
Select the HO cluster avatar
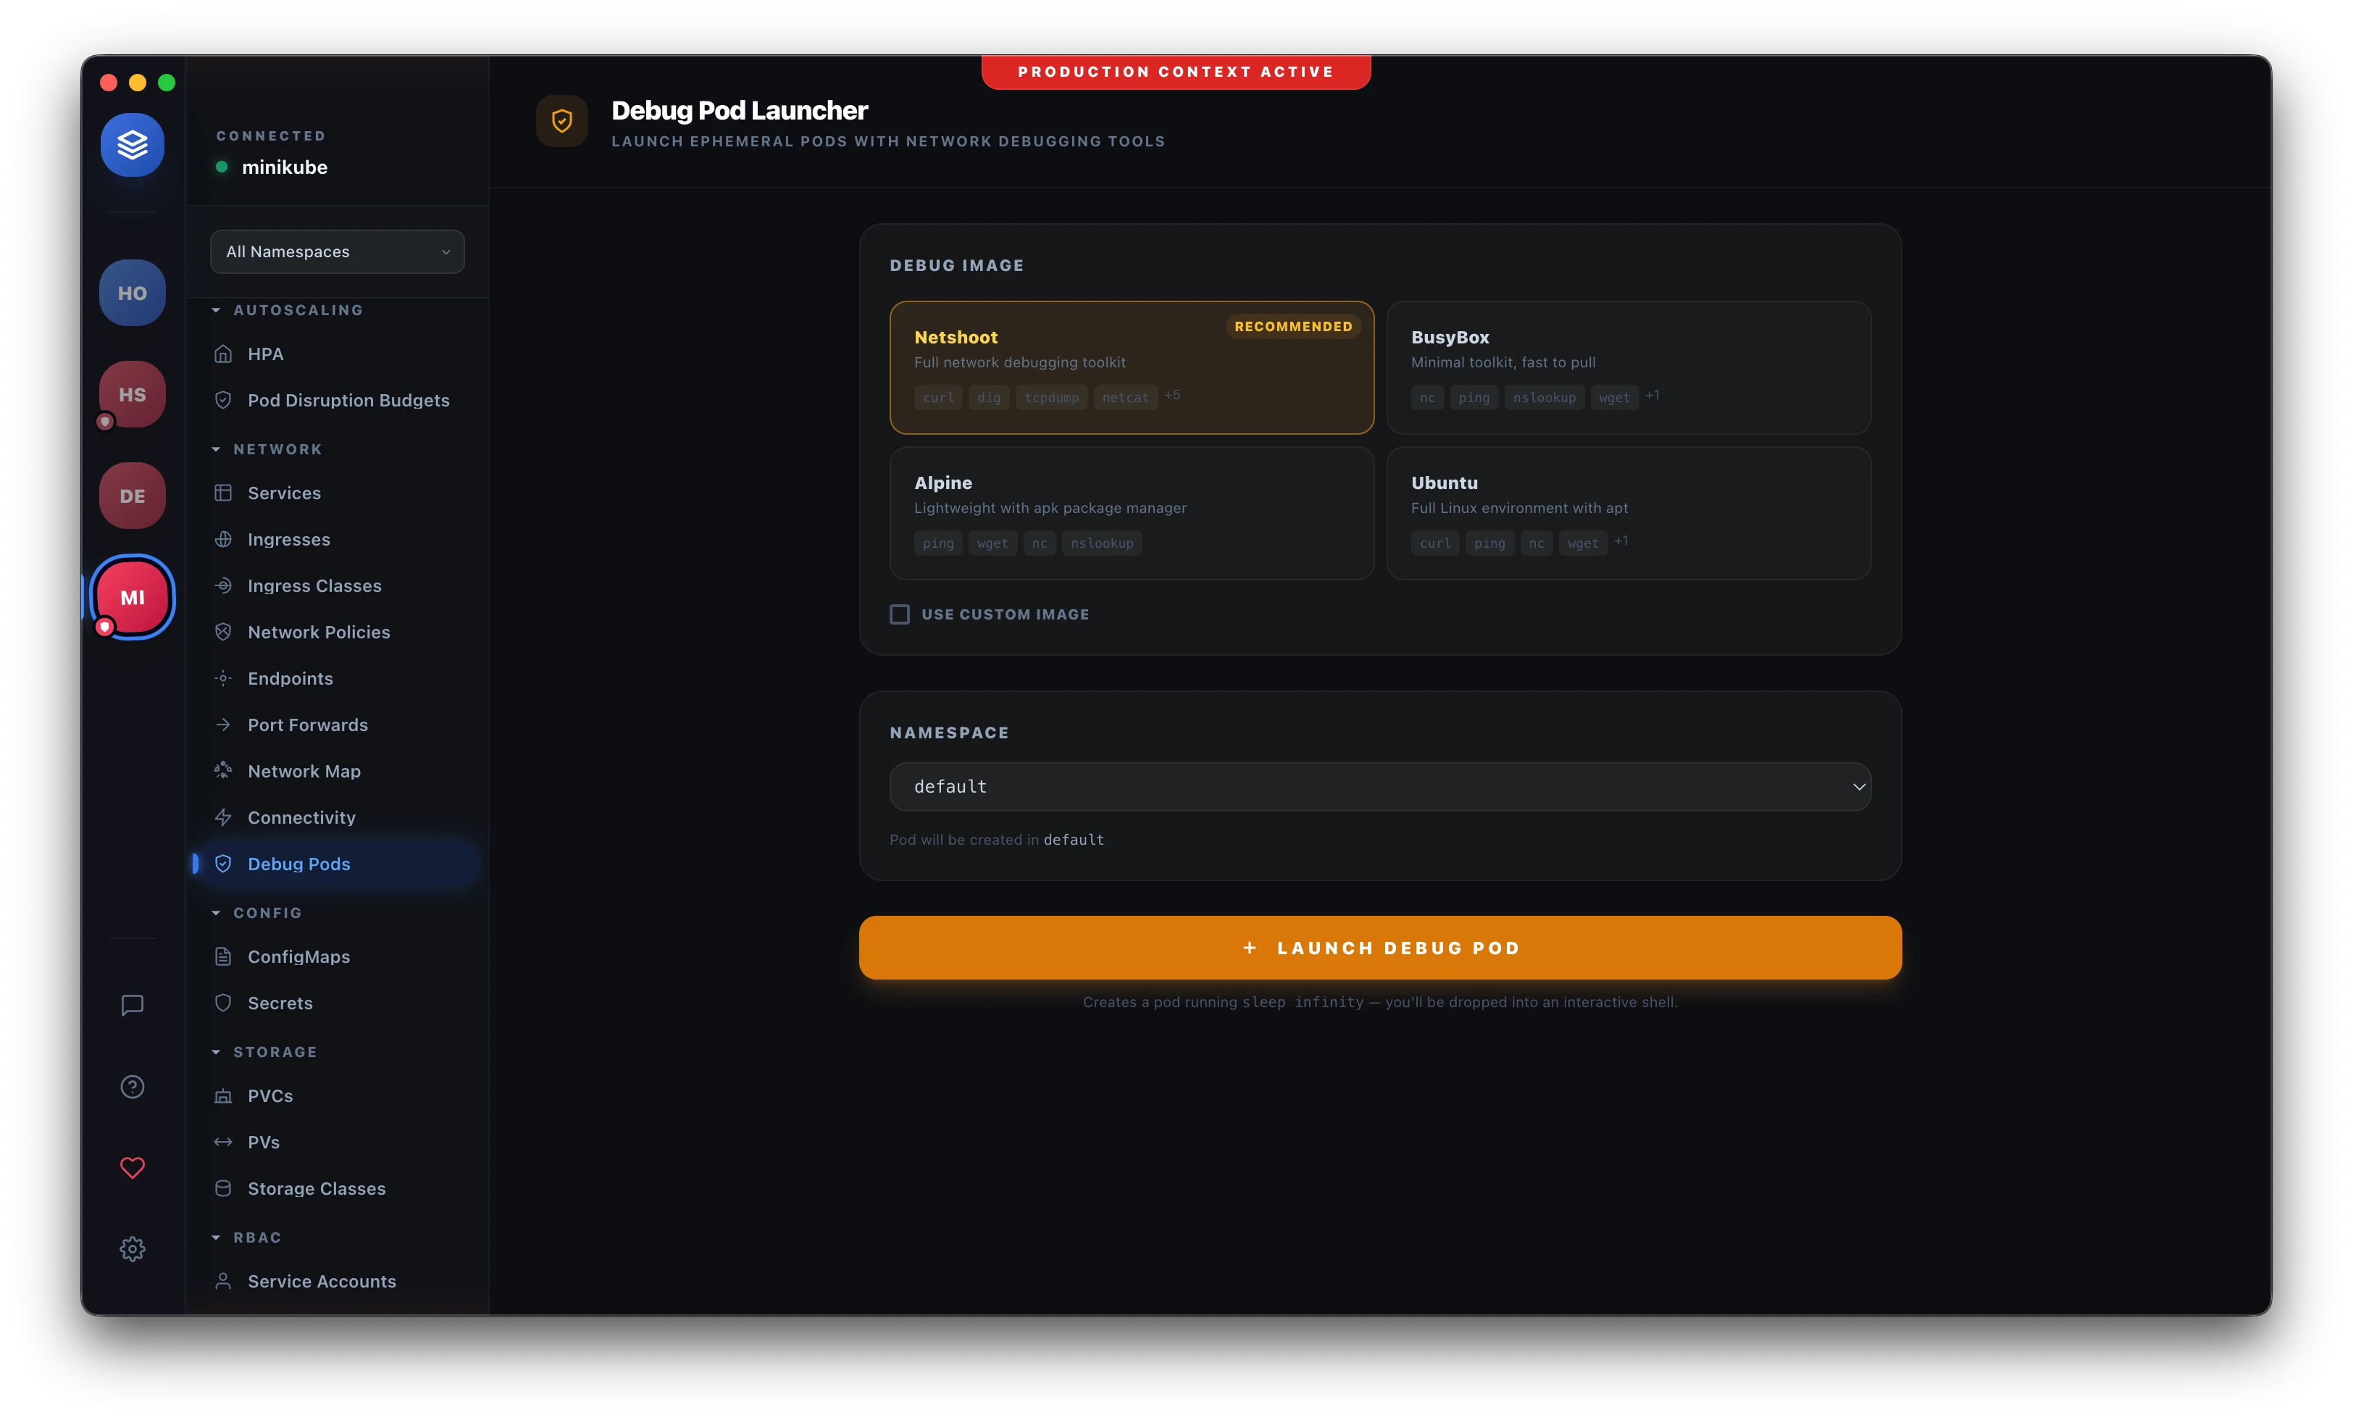132,293
